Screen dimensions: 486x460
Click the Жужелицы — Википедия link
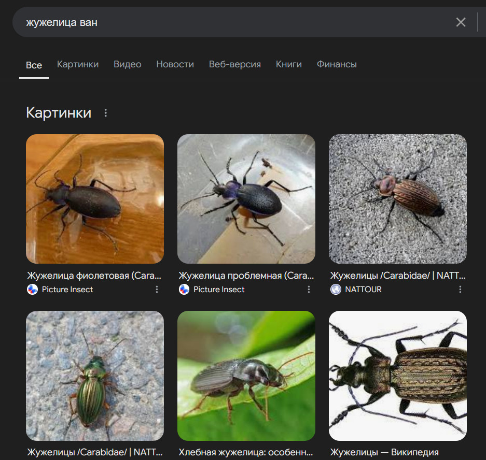384,452
